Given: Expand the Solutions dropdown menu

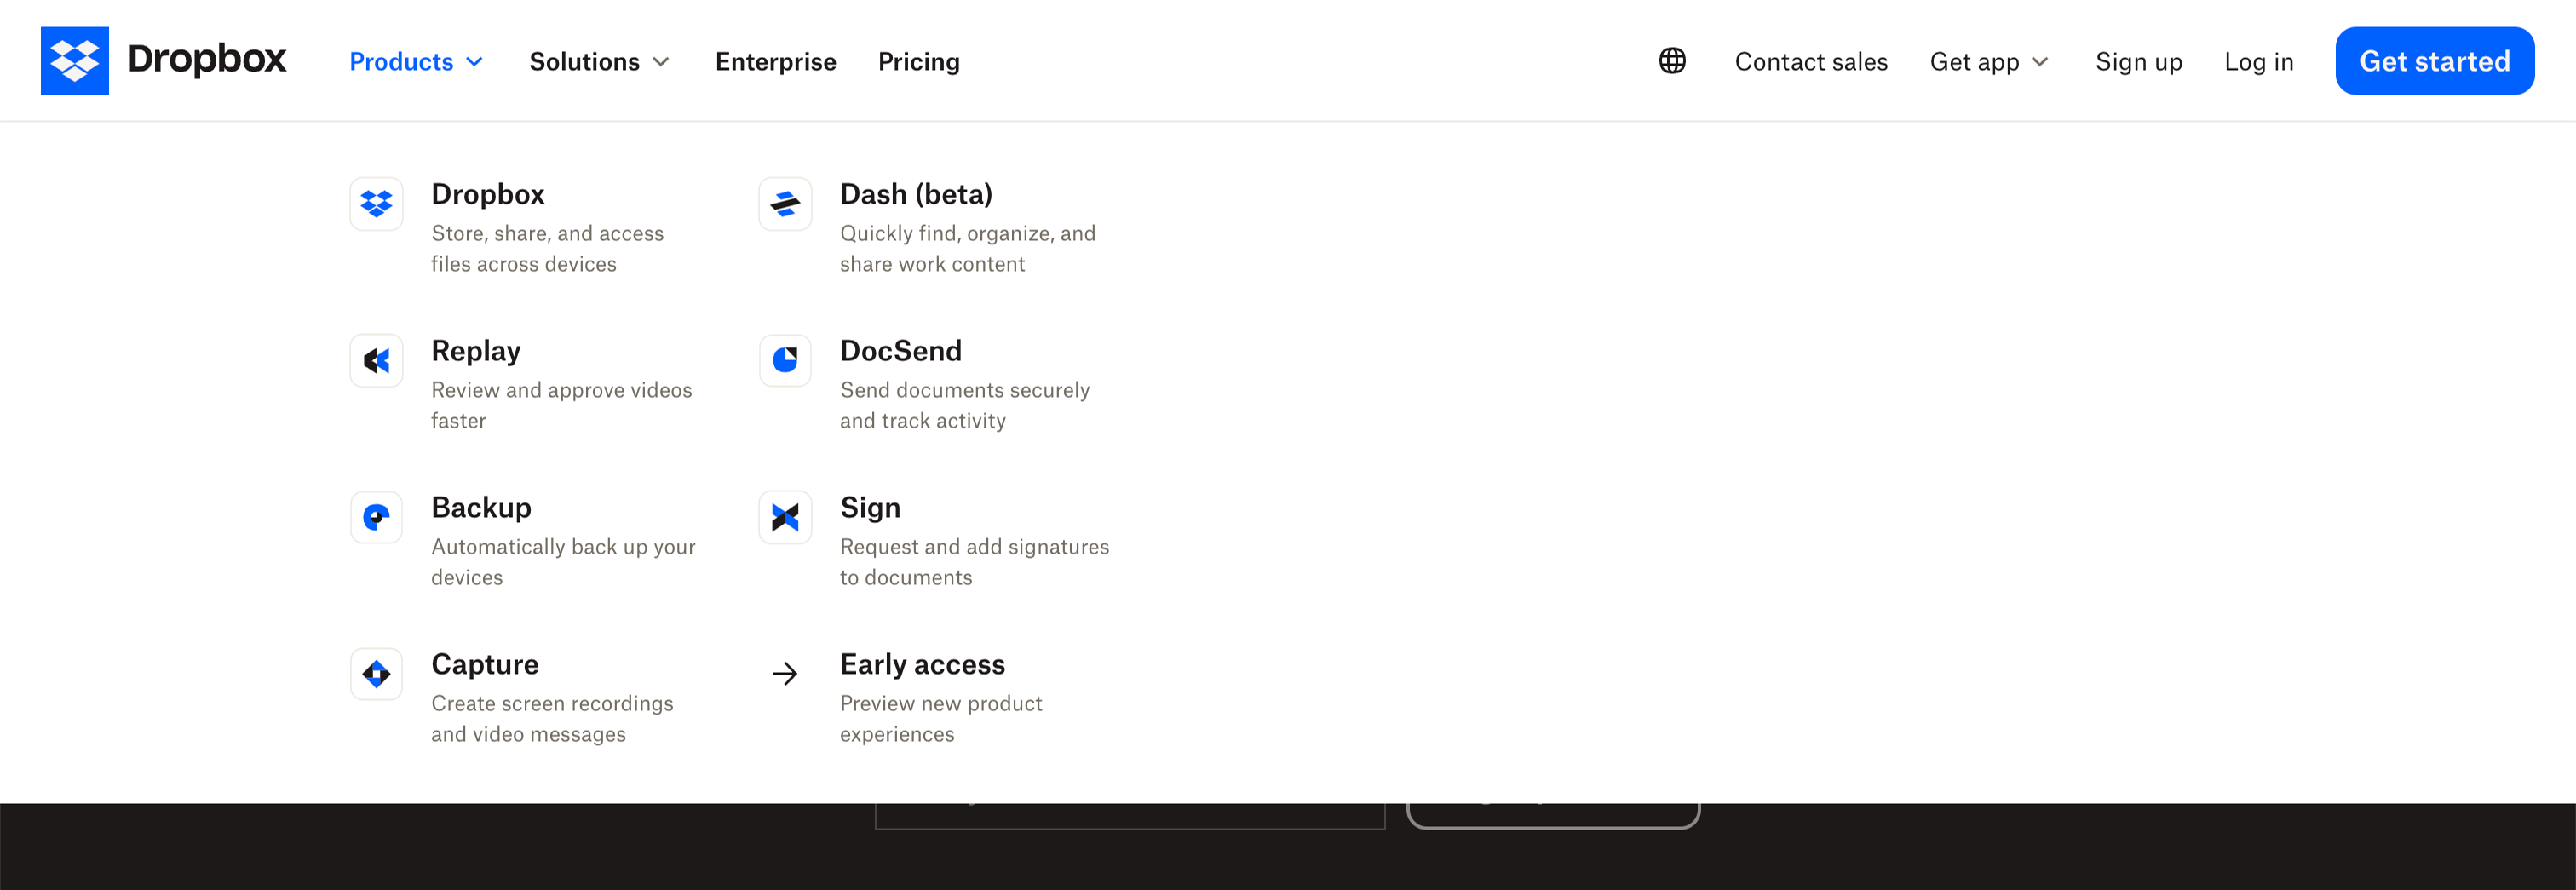Looking at the screenshot, I should [598, 62].
